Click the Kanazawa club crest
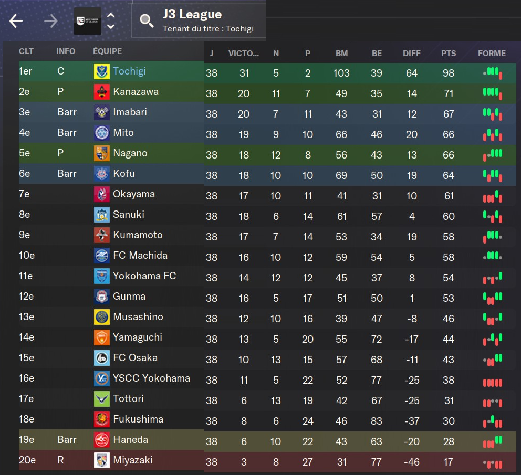Screen dimensions: 521x475 102,92
